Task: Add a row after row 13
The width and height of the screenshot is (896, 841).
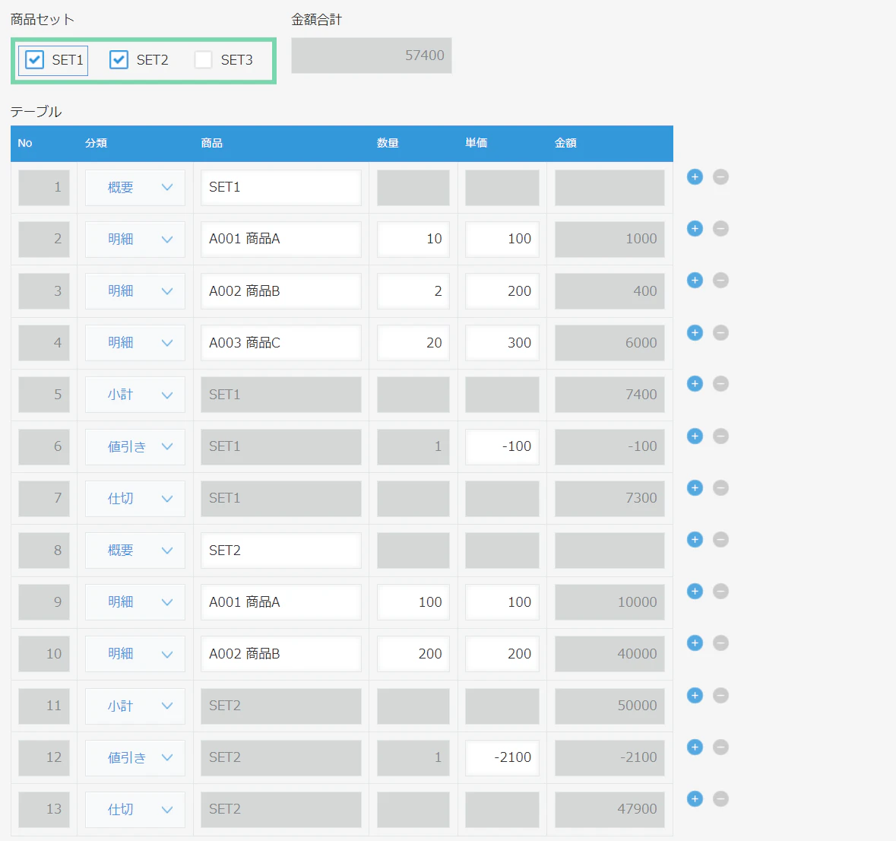Action: (x=695, y=798)
